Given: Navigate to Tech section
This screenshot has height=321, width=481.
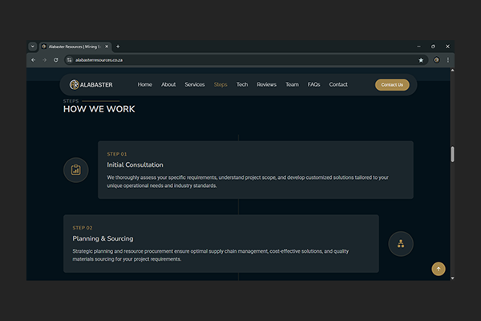Looking at the screenshot, I should (242, 84).
